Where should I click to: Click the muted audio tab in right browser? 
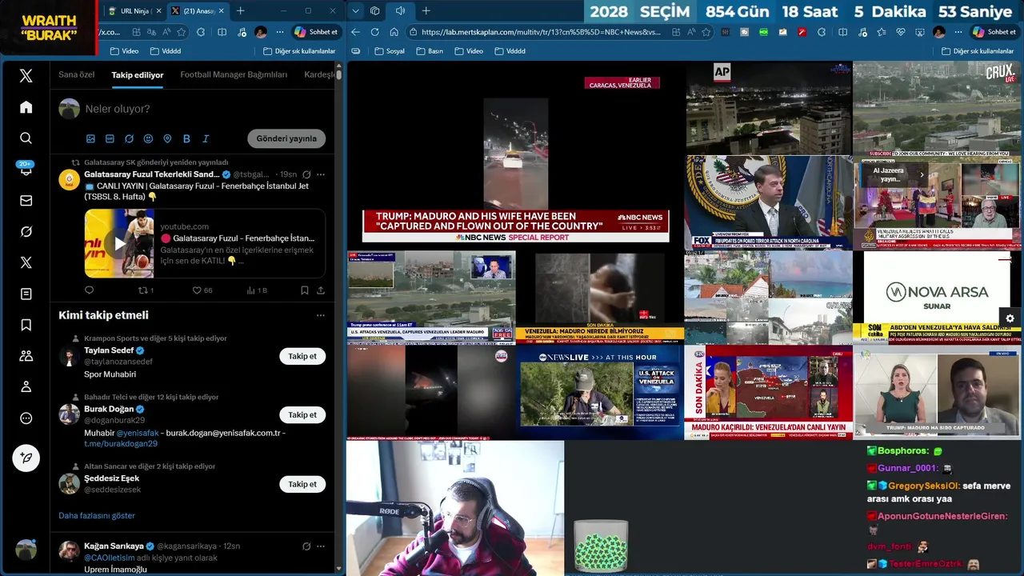click(x=400, y=10)
